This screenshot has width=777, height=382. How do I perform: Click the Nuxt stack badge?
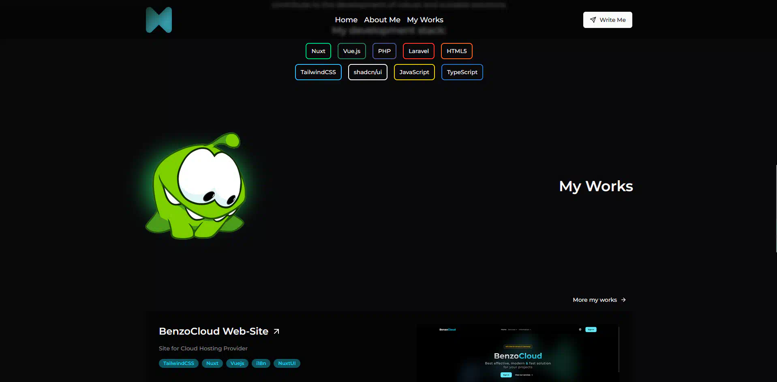318,51
